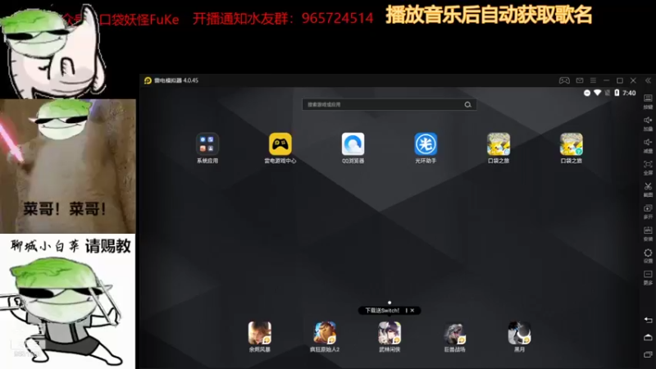Click the 7:40 clock in status bar

click(629, 93)
